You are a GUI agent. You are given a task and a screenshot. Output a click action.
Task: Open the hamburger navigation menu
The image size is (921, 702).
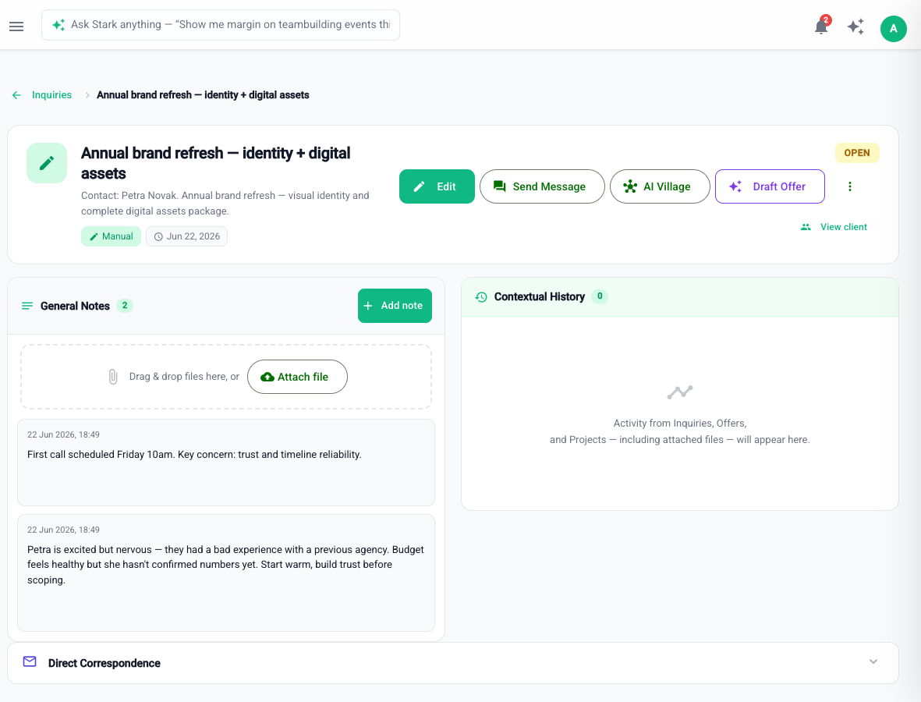(x=16, y=27)
